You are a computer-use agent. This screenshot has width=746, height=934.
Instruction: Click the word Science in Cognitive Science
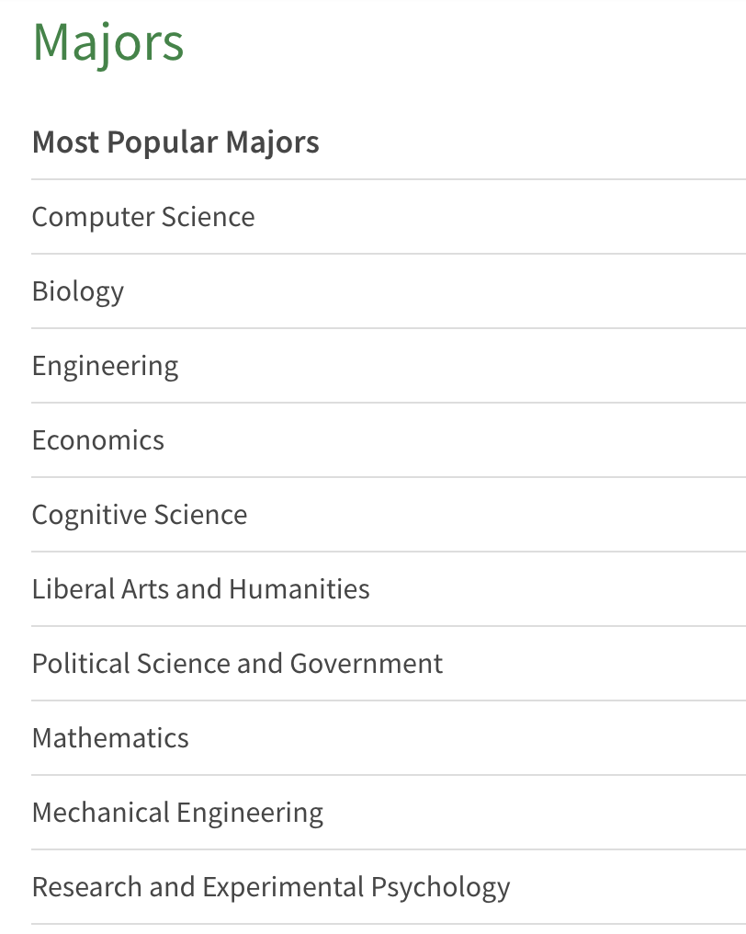(x=200, y=515)
